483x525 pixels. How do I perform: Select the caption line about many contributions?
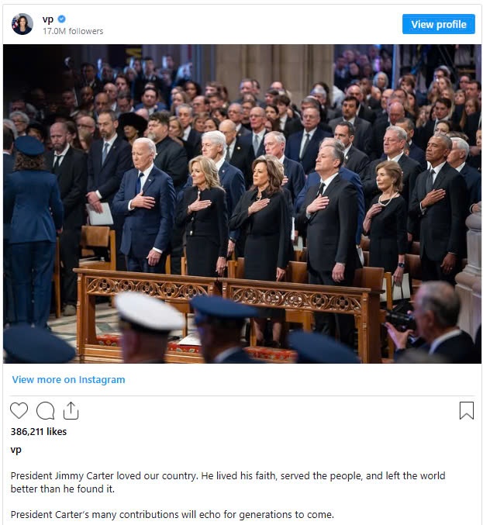coord(172,514)
